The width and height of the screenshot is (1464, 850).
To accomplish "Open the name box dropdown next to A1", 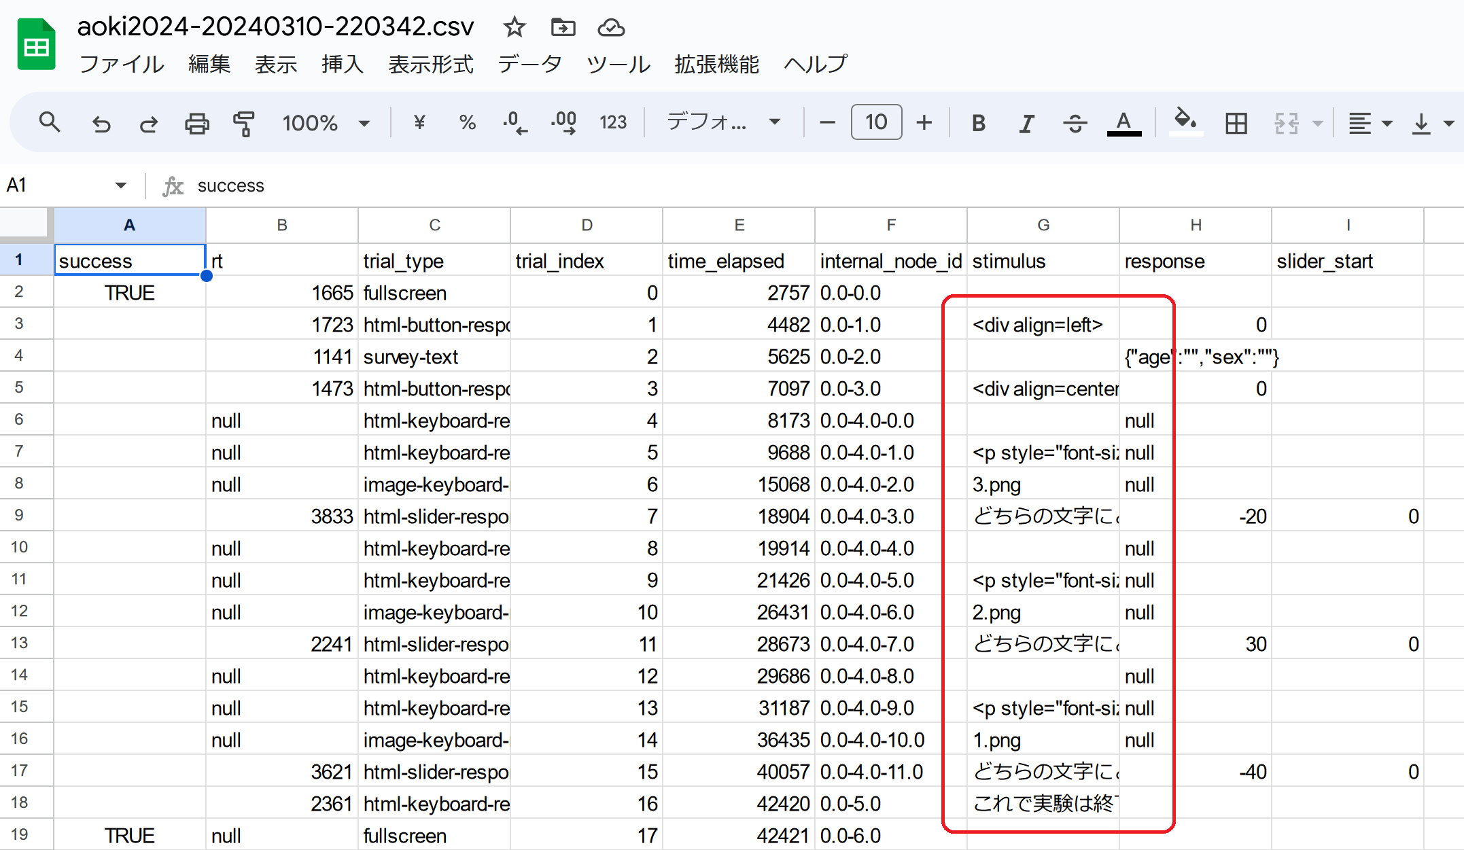I will click(120, 185).
